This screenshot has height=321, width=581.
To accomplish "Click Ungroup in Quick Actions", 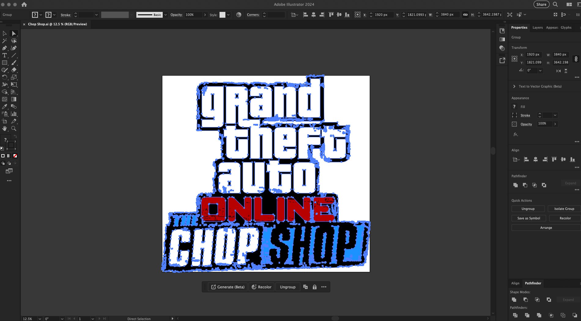I will [528, 209].
